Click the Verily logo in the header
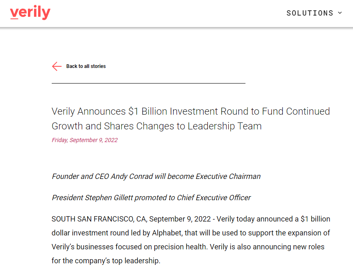This screenshot has width=353, height=269. tap(30, 13)
